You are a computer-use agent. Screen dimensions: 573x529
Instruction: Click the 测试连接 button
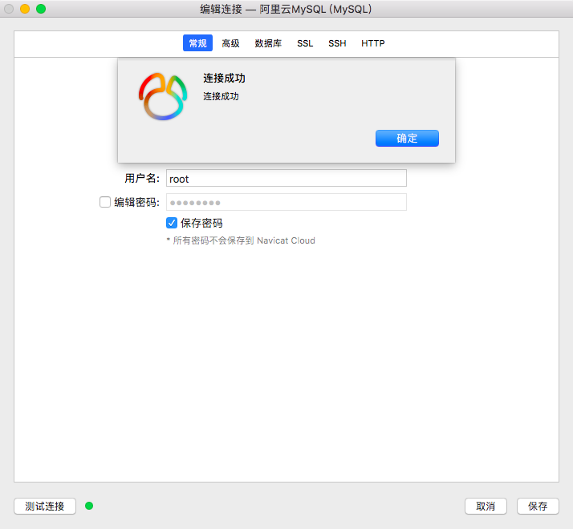click(x=45, y=506)
